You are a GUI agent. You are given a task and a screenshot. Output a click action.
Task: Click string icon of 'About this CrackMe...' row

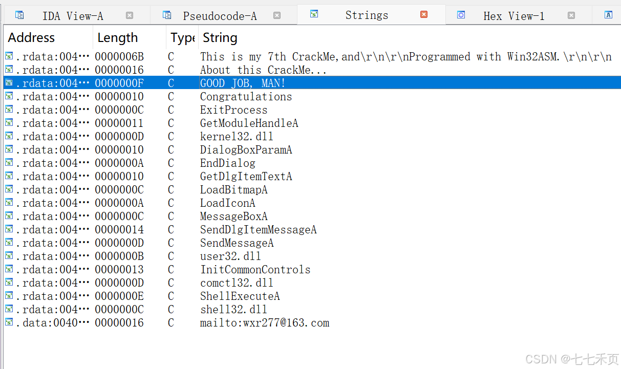[9, 69]
